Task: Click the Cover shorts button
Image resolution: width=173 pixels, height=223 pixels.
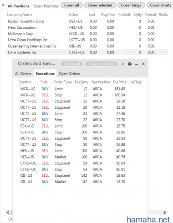Action: 160,5
